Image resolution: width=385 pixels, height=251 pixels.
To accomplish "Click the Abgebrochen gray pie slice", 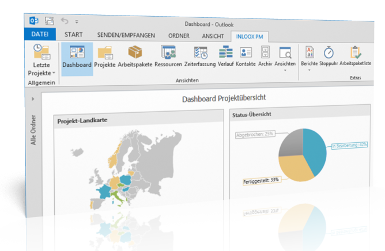I will coord(292,143).
